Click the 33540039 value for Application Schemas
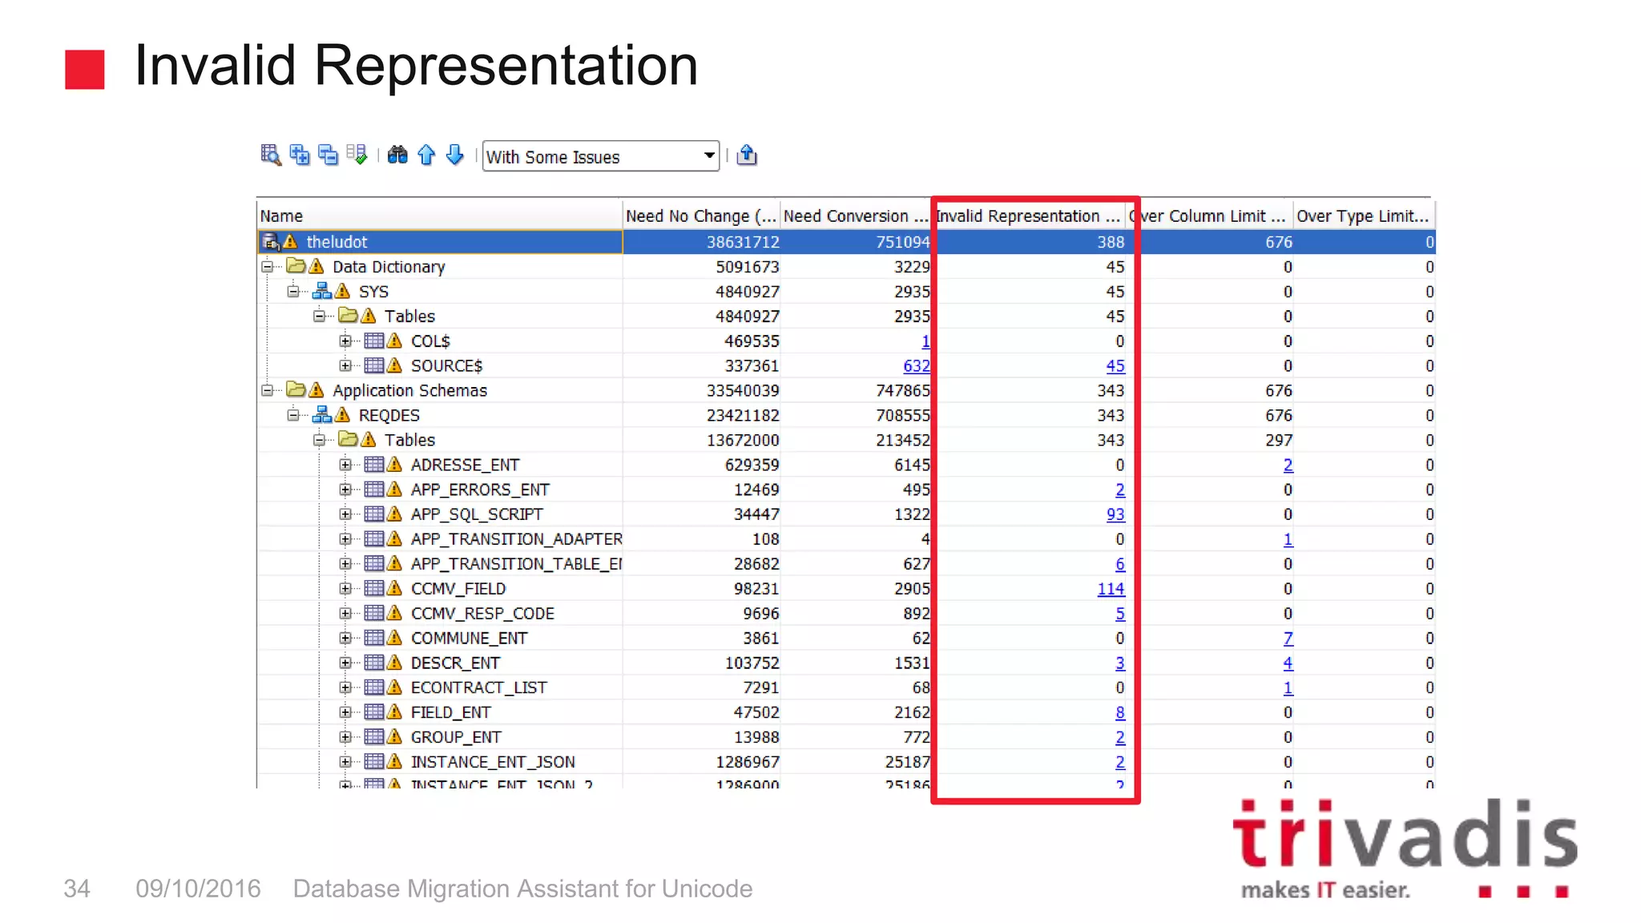1641x923 pixels. [x=743, y=390]
